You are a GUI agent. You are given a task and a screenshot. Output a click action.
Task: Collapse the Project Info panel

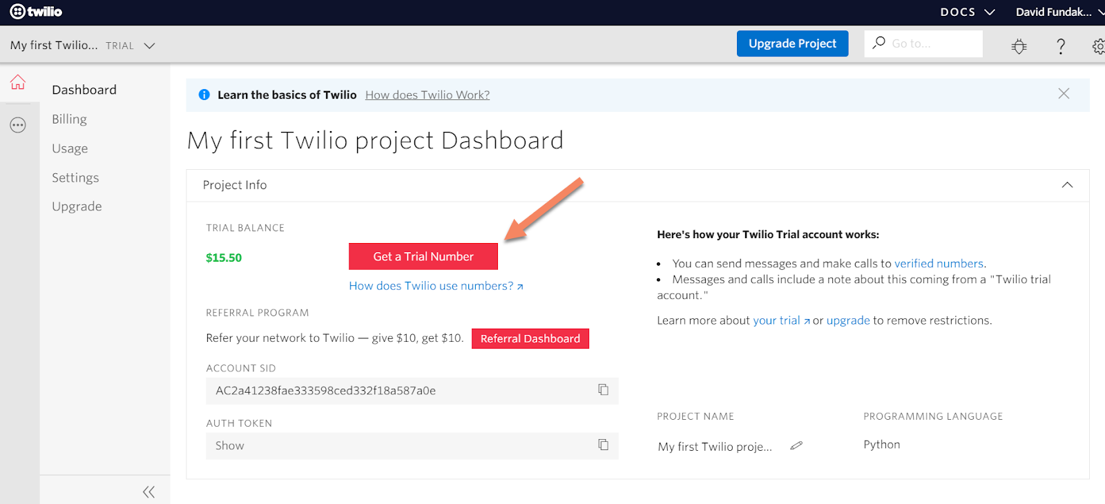coord(1067,185)
